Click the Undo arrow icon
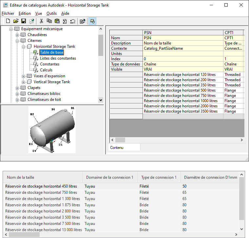 [x=72, y=21]
